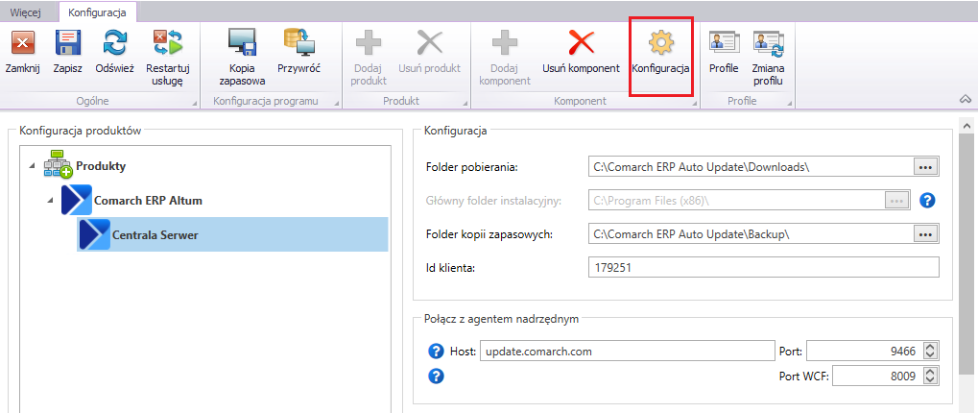The image size is (978, 413).
Task: Click the Folder kopii zapasowych field
Action: tap(751, 234)
